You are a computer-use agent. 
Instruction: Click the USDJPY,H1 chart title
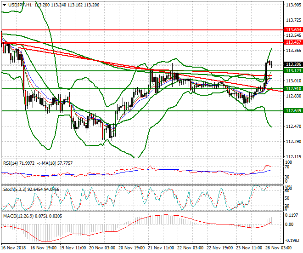(x=21, y=5)
